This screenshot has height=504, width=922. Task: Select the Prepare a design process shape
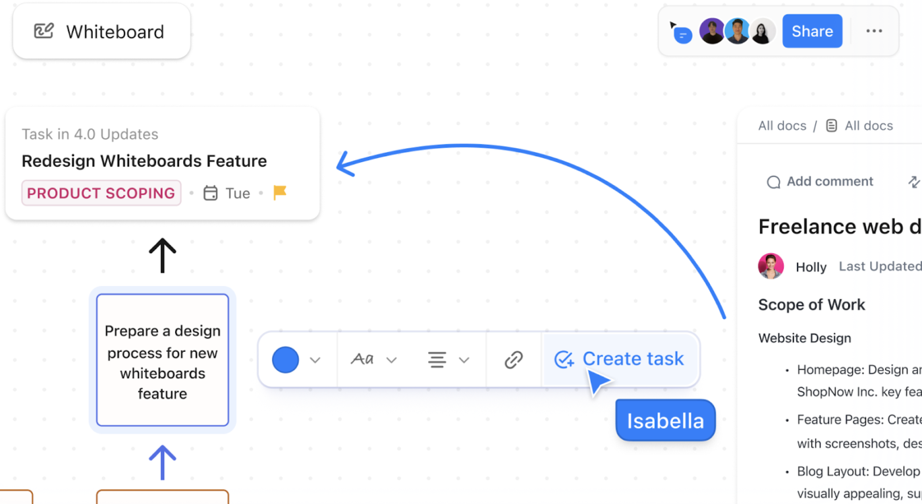(x=162, y=360)
